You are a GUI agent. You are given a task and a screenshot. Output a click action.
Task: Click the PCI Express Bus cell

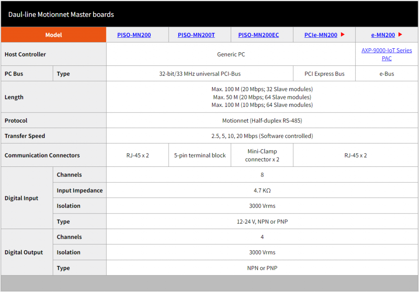coord(324,74)
